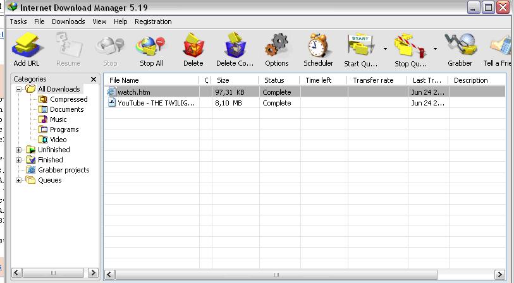Close the Categories panel

point(94,79)
